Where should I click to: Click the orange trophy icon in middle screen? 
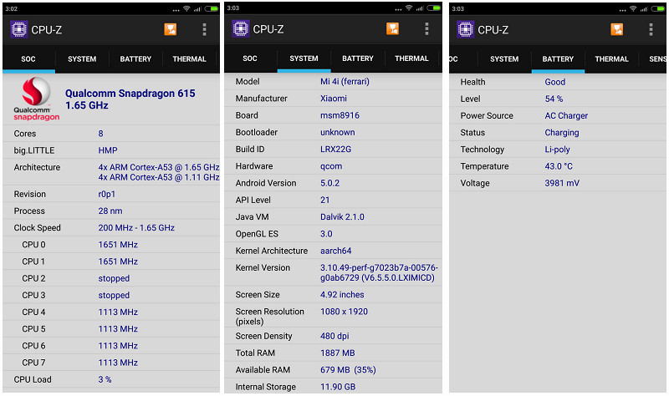(x=392, y=28)
